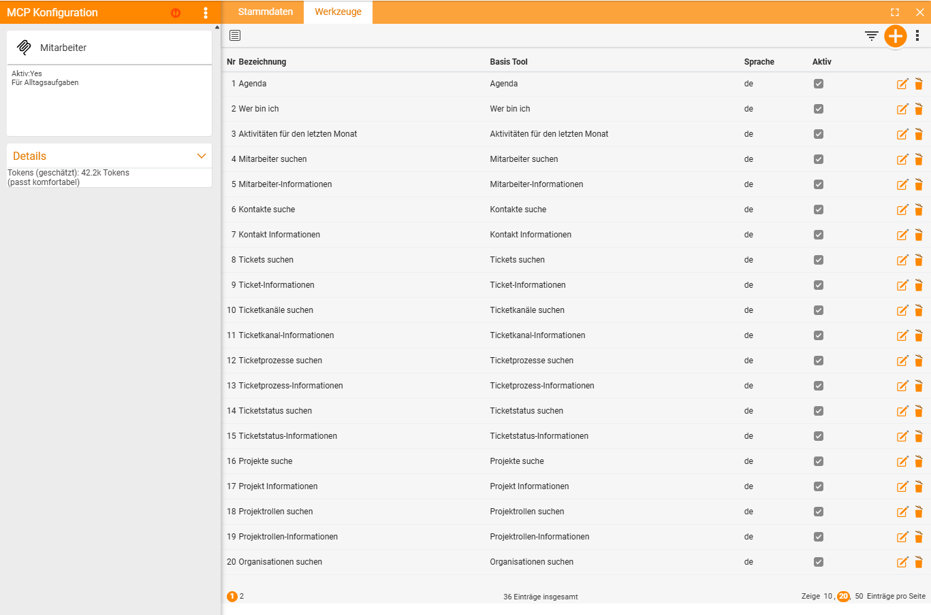Show 20 entries per page
The image size is (931, 615).
point(843,596)
